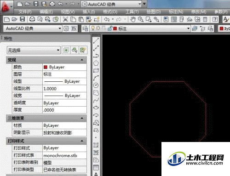
Task: Select the Arc tool
Action: pyautogui.click(x=96, y=78)
